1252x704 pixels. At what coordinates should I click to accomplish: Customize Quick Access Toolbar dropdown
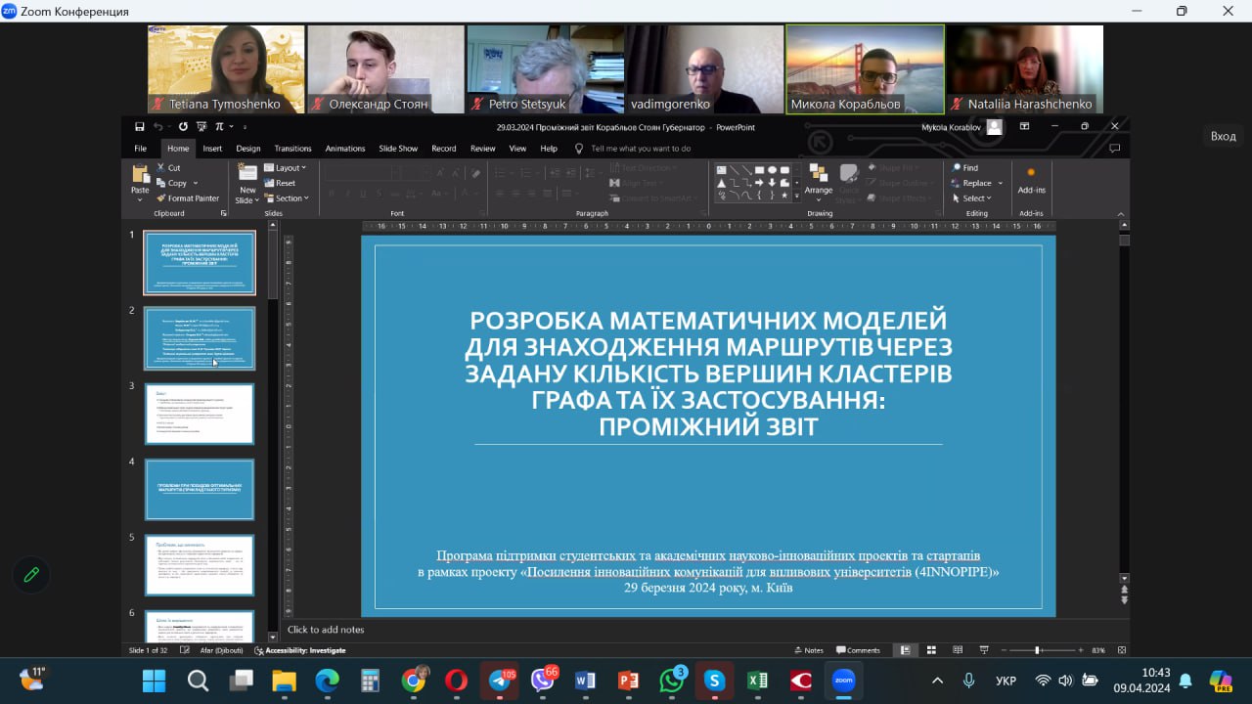pos(244,127)
